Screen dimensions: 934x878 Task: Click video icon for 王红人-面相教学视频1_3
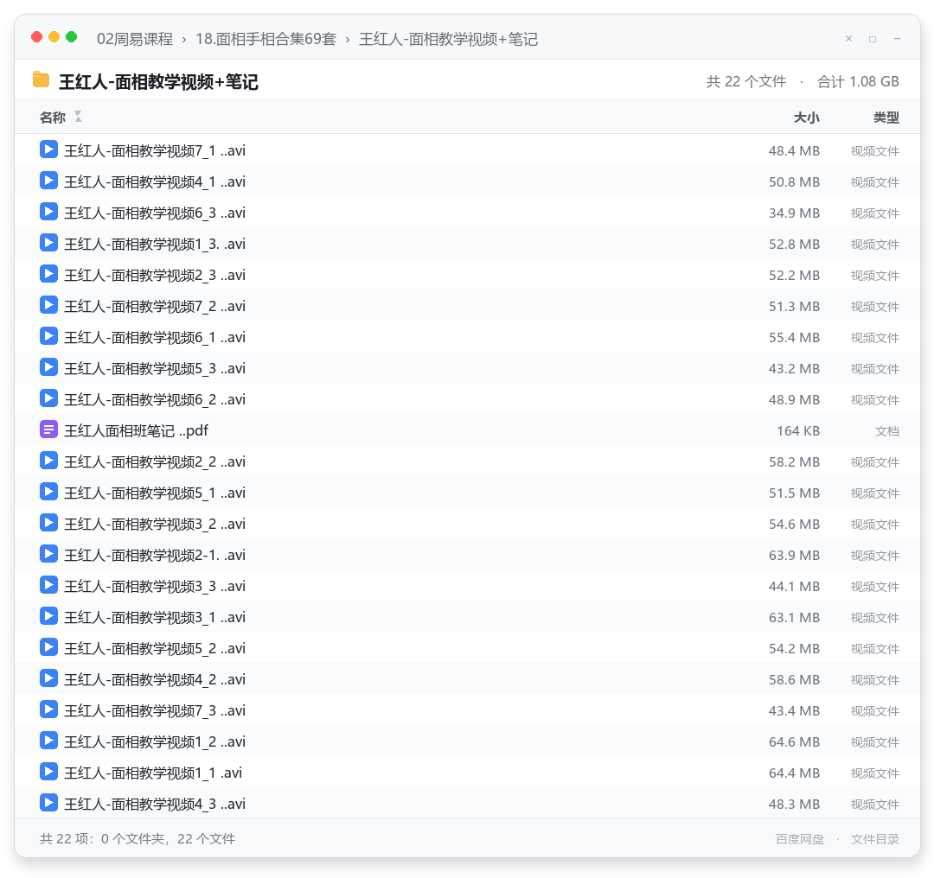pos(48,242)
